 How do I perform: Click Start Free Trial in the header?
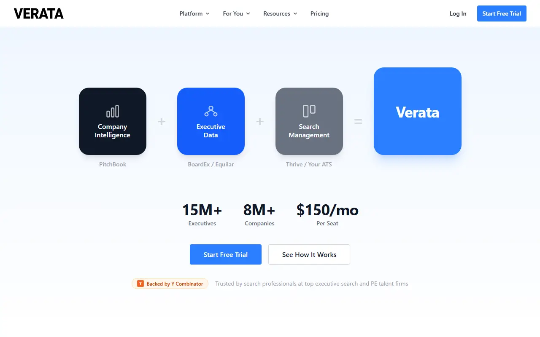tap(502, 13)
